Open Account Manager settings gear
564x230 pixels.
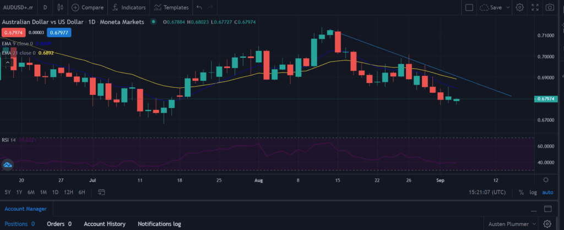tap(547, 225)
